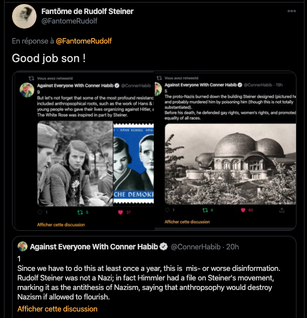Image resolution: width=307 pixels, height=318 pixels.
Task: Click the Fantôme de Rudolf Steiner profile avatar
Action: [24, 16]
